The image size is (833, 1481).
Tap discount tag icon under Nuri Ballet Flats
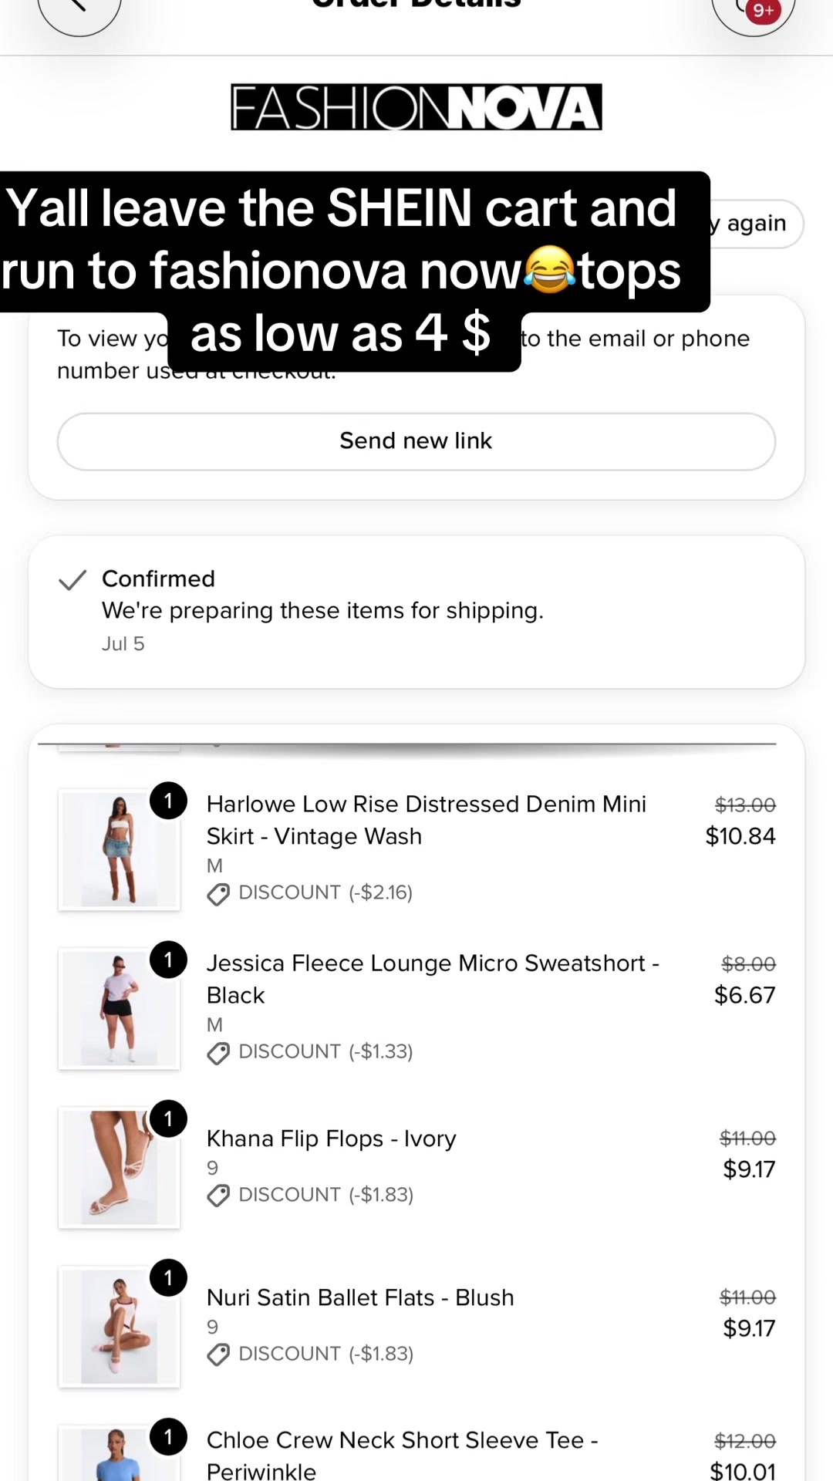218,1354
